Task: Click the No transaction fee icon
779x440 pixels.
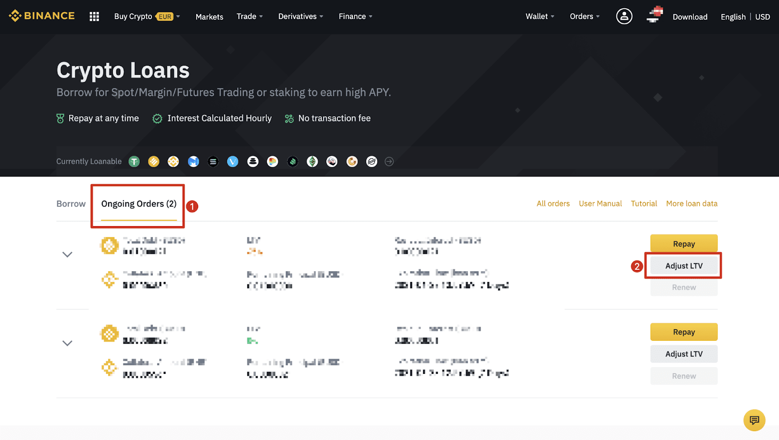Action: (x=289, y=119)
